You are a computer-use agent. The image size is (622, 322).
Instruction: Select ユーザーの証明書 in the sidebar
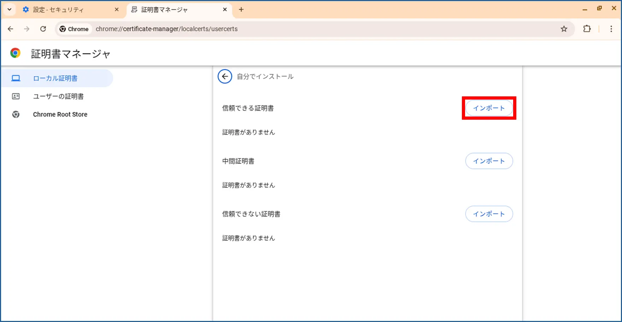click(58, 96)
